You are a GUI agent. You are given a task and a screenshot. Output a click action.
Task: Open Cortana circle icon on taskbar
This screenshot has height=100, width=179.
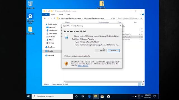76,96
